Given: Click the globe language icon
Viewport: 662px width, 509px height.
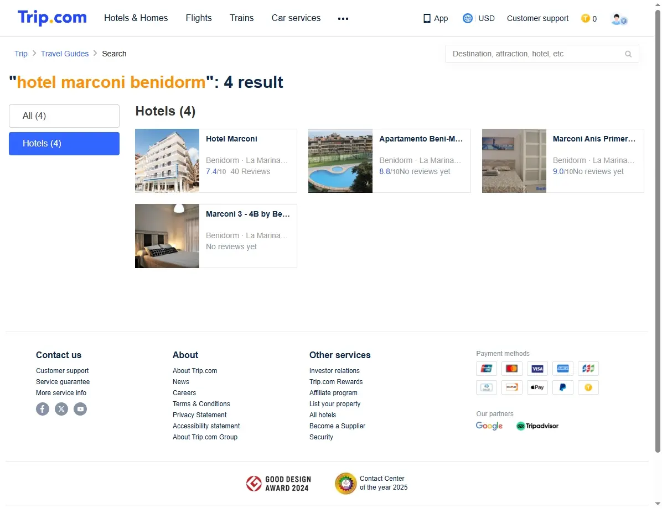Looking at the screenshot, I should coord(467,18).
